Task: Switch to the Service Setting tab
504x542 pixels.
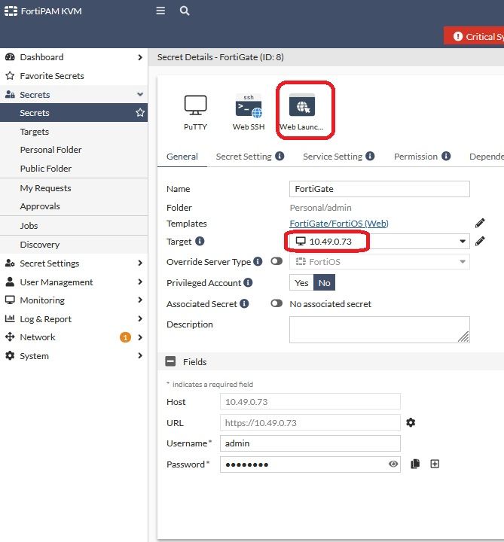Action: (x=332, y=157)
